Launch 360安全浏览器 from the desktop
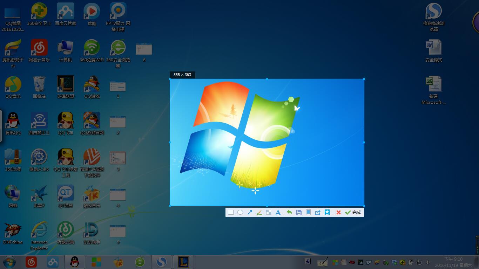This screenshot has height=269, width=479. [x=118, y=53]
